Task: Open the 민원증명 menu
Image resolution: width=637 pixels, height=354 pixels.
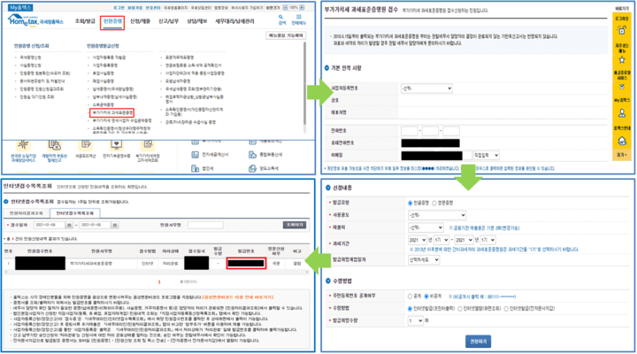Action: click(x=112, y=21)
